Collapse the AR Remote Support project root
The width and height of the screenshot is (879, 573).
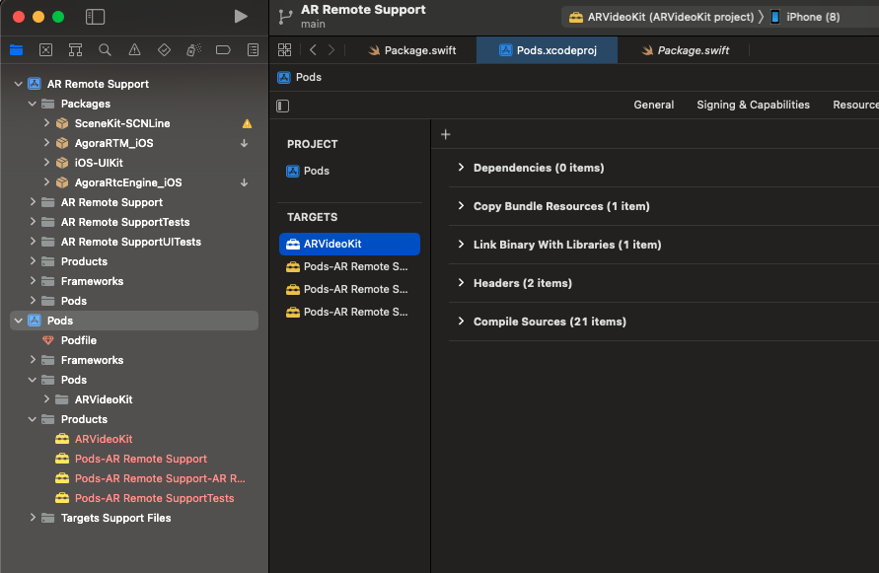(x=19, y=84)
